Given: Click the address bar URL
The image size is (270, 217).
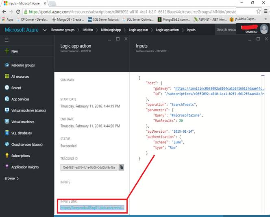Looking at the screenshot, I should click(133, 12).
